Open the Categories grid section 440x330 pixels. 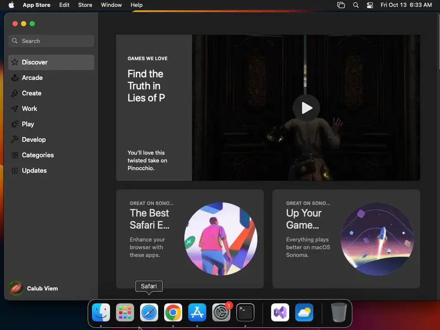click(x=51, y=155)
